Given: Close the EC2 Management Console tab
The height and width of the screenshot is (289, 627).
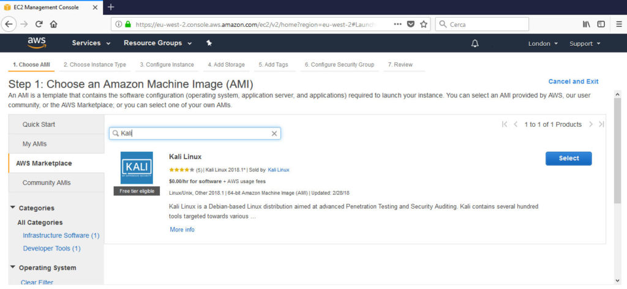Looking at the screenshot, I should 95,7.
